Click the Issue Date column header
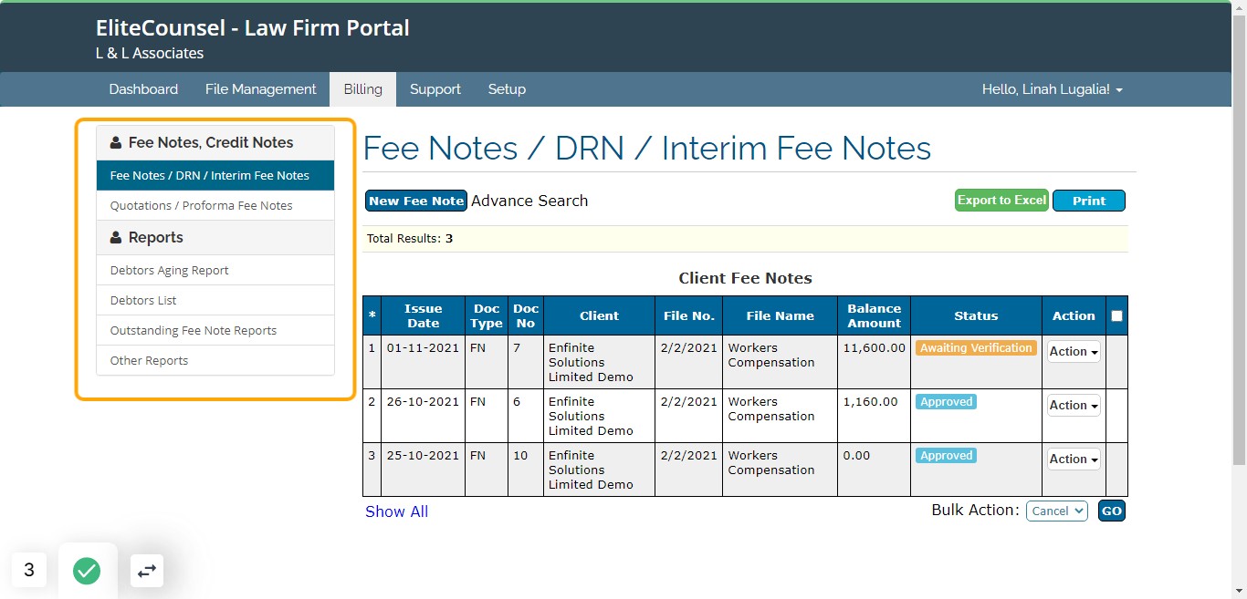The image size is (1247, 599). (x=423, y=316)
